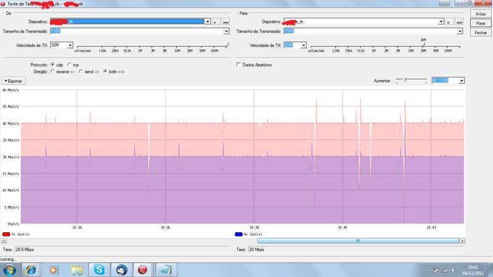Image resolution: width=493 pixels, height=277 pixels.
Task: Expand the 30M Velocidade de TX dropdown
Action: pyautogui.click(x=70, y=45)
